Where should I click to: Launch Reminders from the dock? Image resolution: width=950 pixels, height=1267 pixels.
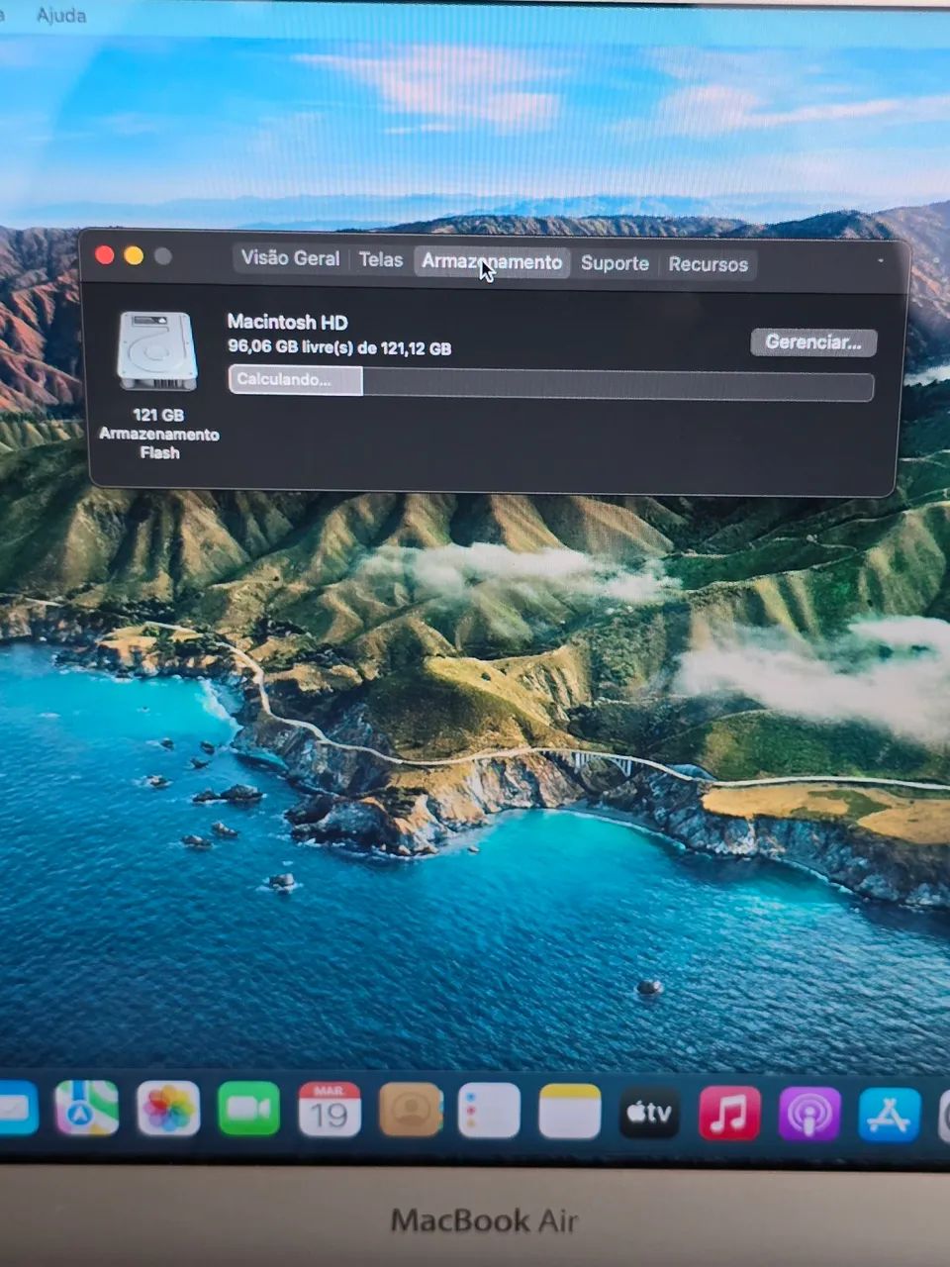[x=489, y=1111]
